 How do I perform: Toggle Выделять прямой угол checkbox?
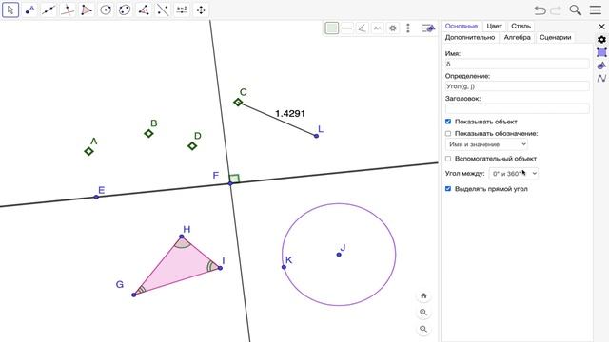(x=448, y=189)
